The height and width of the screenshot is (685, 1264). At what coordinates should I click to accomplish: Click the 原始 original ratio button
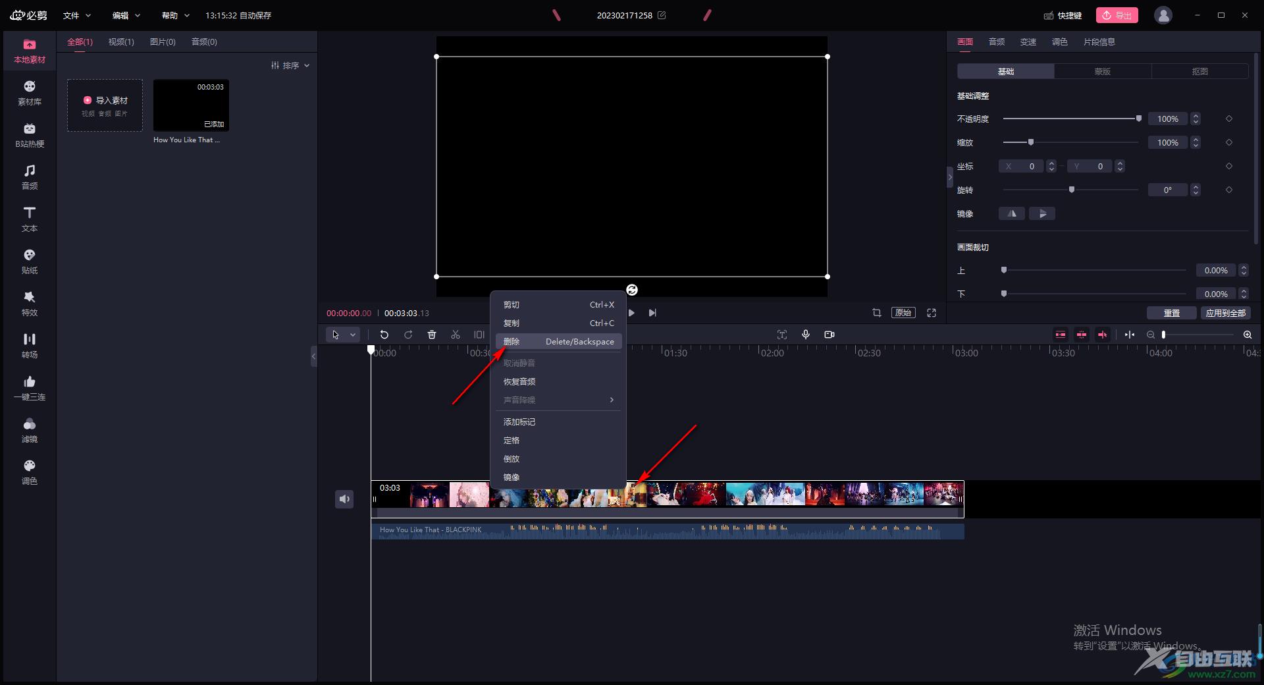click(x=903, y=313)
